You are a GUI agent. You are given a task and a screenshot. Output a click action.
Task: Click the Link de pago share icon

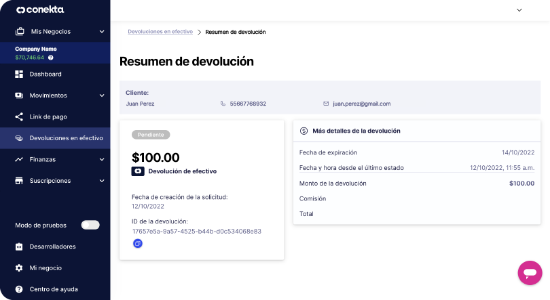(x=19, y=116)
